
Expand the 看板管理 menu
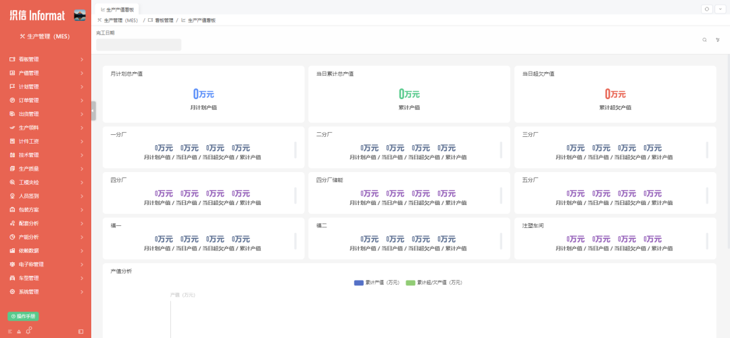click(45, 59)
